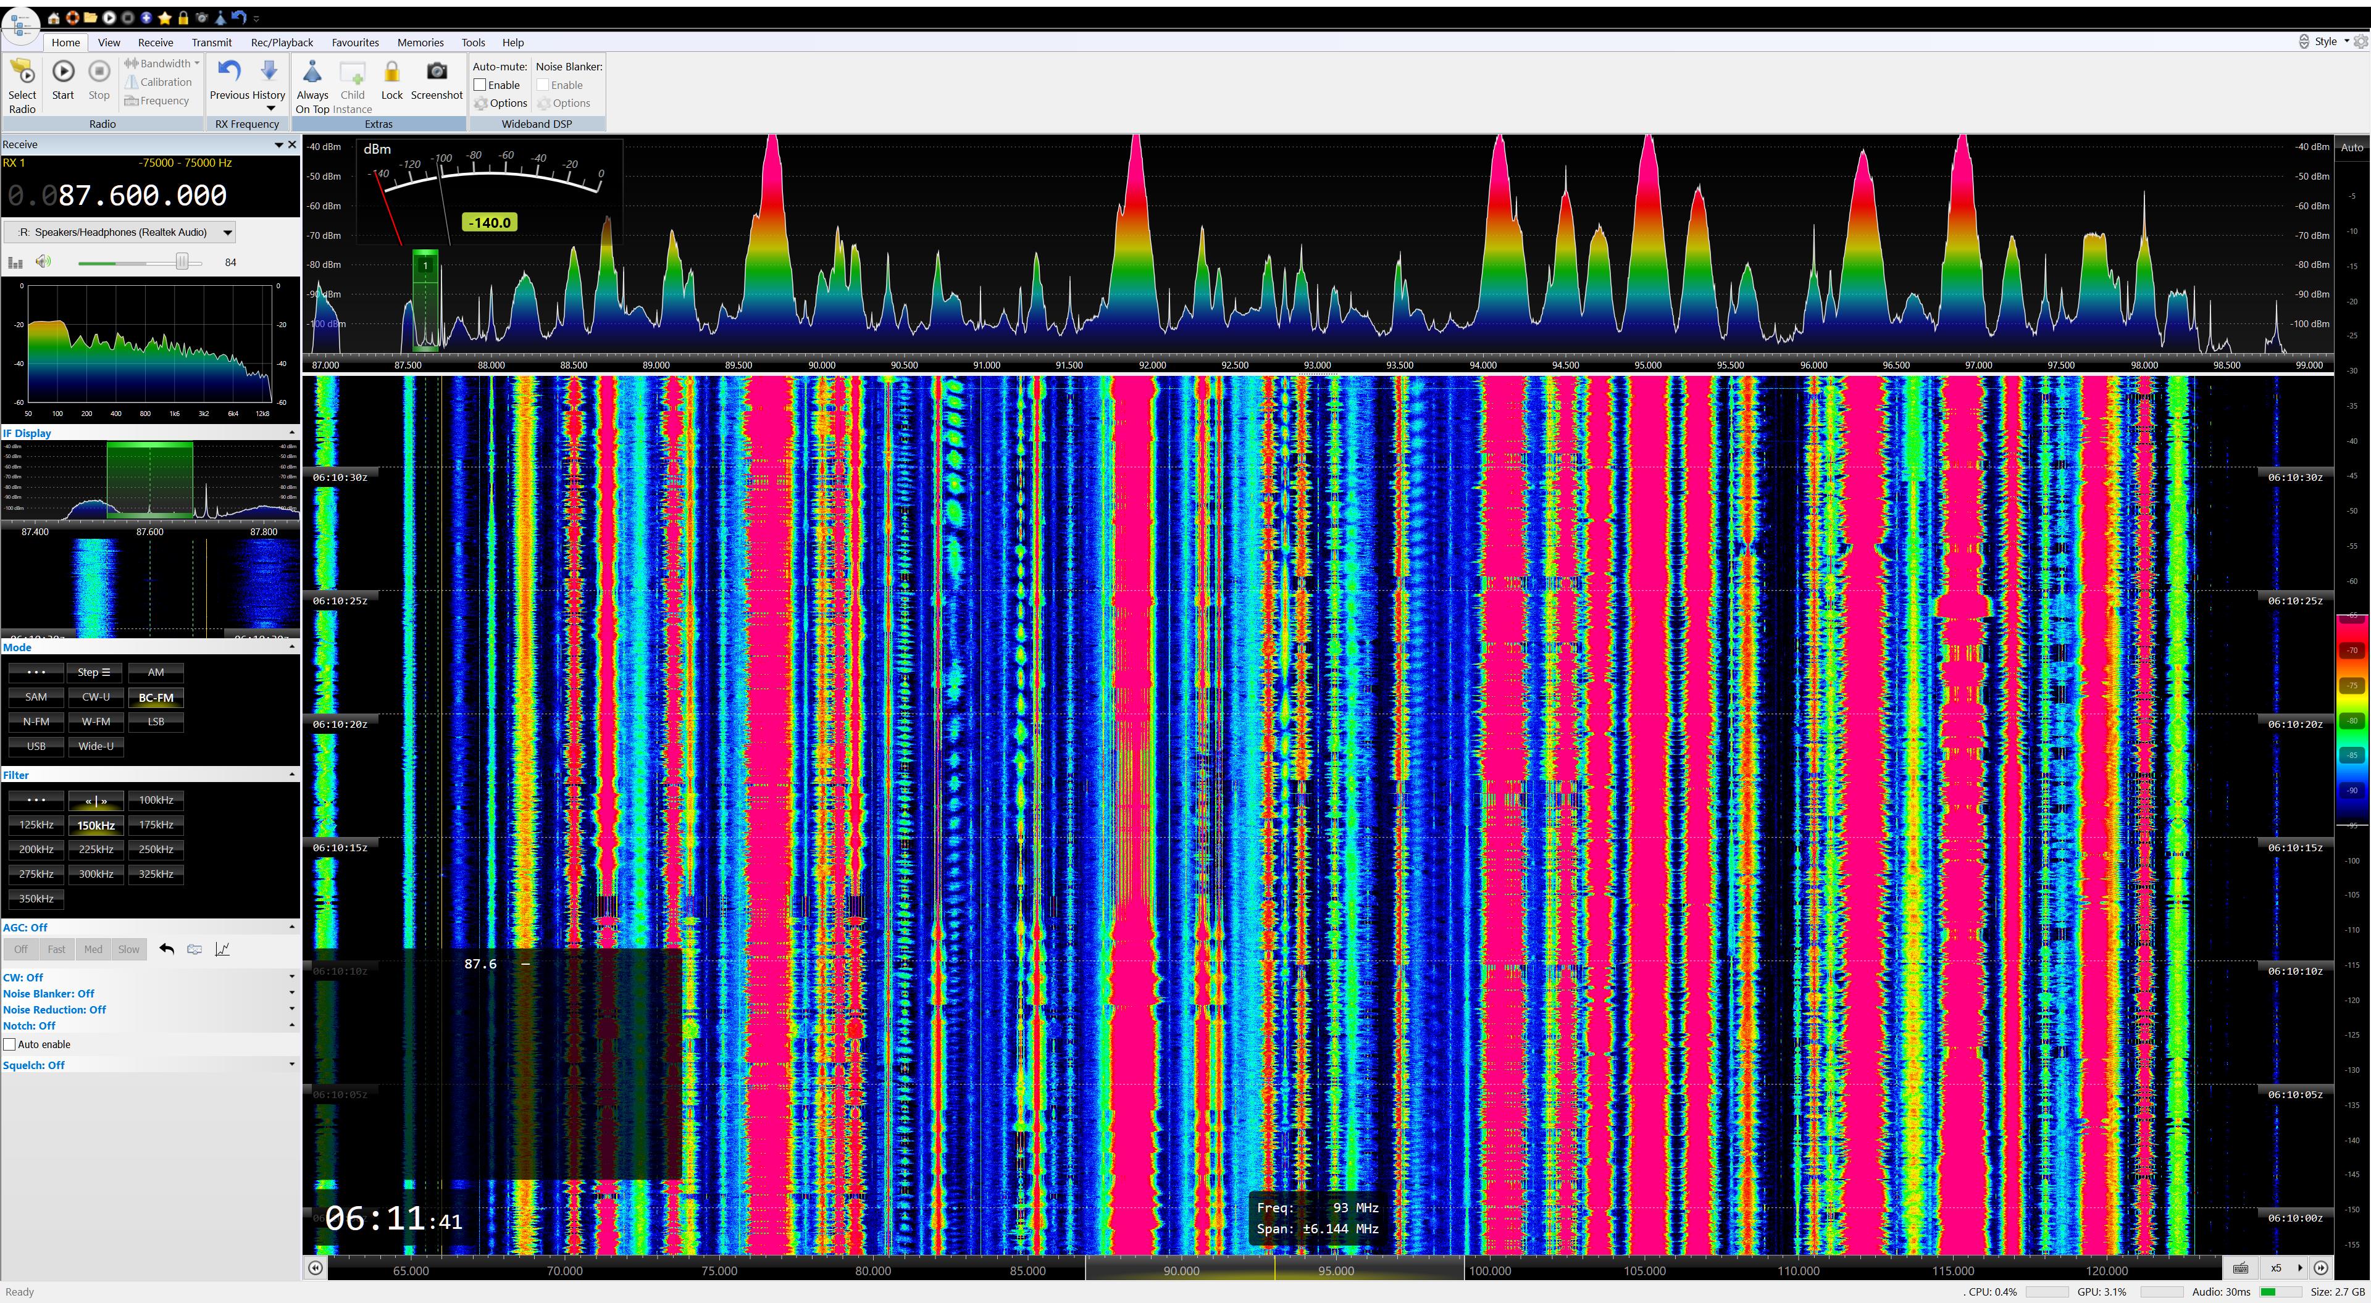The height and width of the screenshot is (1303, 2371).
Task: Click the Screenshot camera icon
Action: pyautogui.click(x=437, y=72)
